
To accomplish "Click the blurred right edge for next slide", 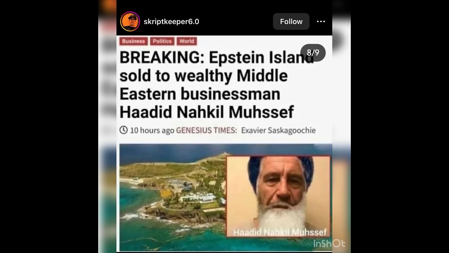I will tap(341, 126).
